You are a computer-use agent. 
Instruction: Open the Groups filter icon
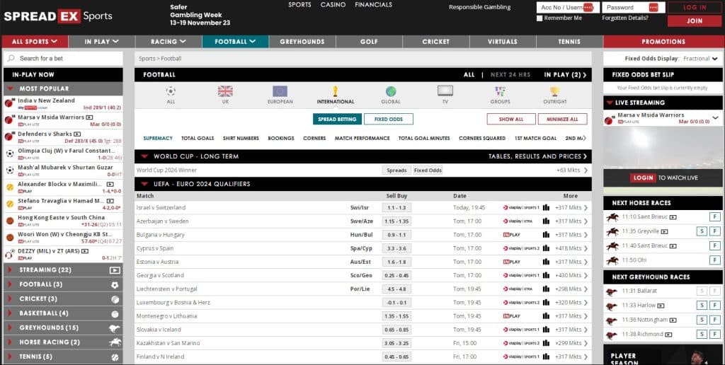tap(500, 91)
